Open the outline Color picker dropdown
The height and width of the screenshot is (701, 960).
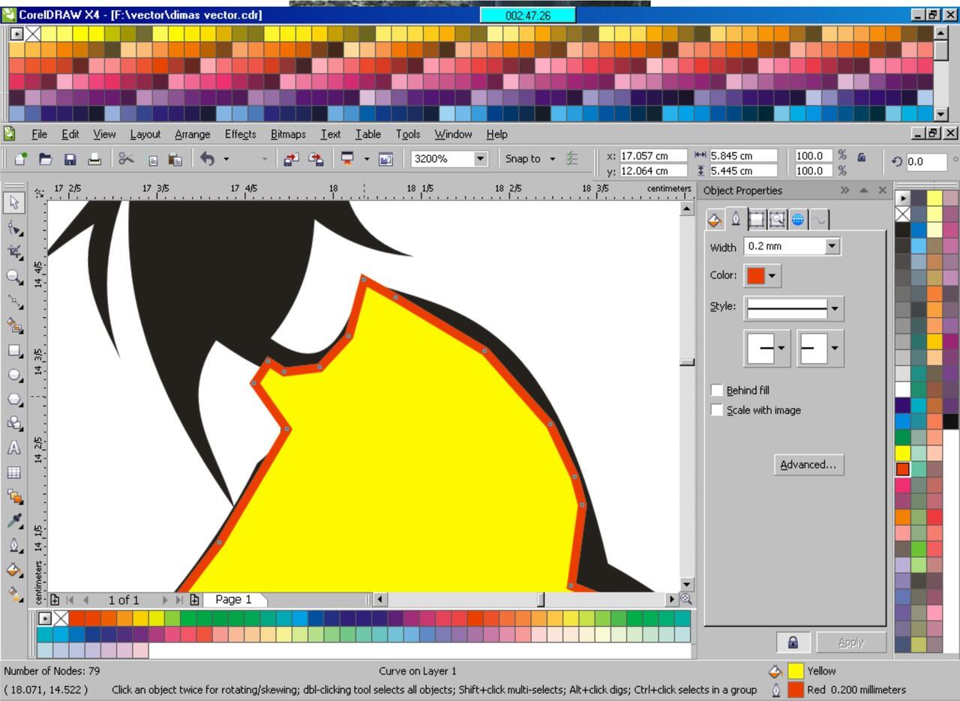[x=772, y=275]
